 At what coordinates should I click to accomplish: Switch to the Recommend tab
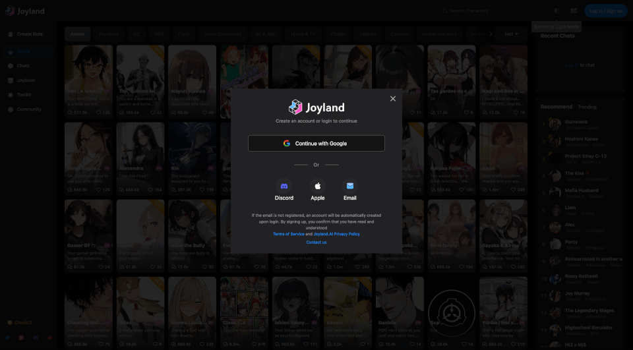[x=557, y=107]
